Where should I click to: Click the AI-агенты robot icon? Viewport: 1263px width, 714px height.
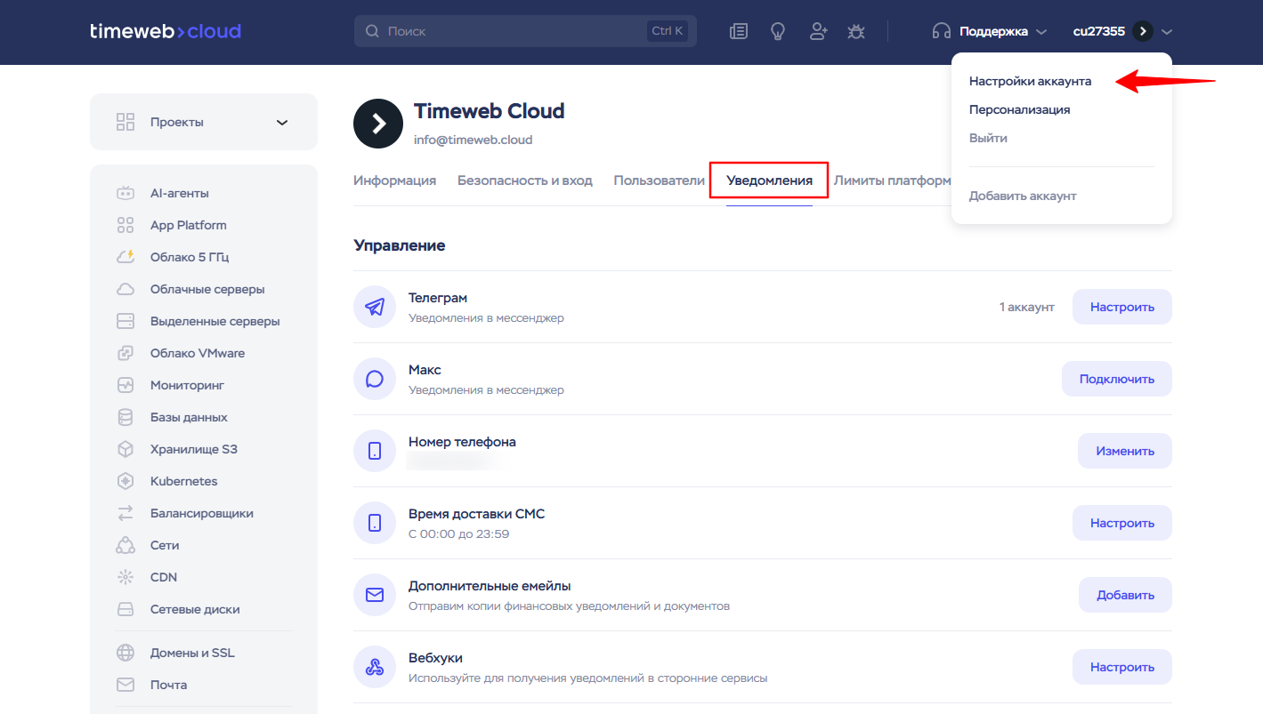(125, 193)
